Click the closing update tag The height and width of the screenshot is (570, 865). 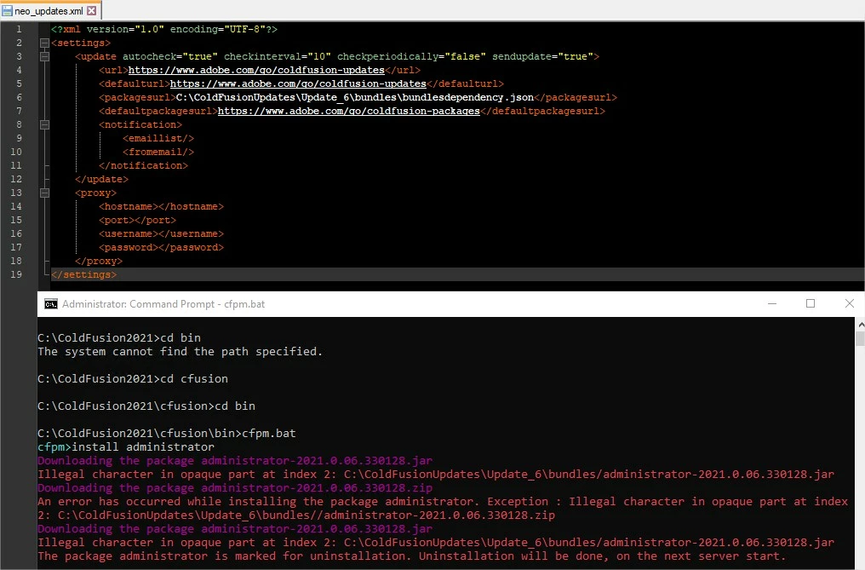(101, 179)
